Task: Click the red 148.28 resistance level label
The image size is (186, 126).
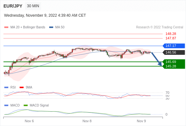Action: [x=171, y=34]
